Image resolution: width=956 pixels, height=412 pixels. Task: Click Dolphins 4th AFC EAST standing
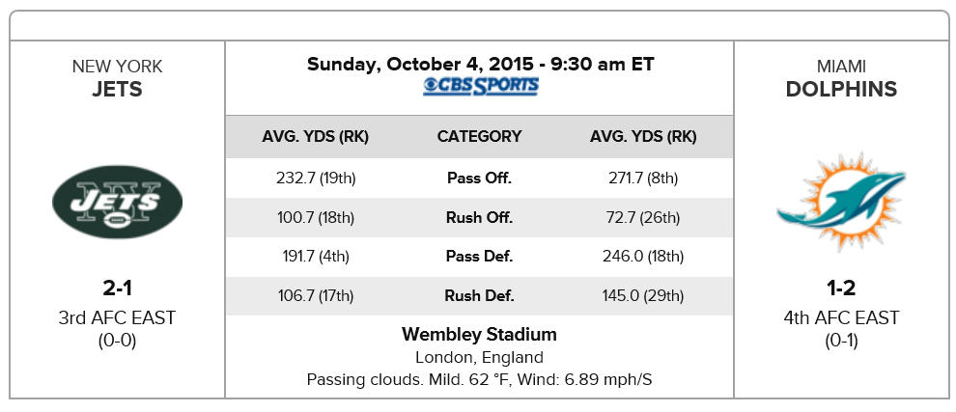(841, 317)
